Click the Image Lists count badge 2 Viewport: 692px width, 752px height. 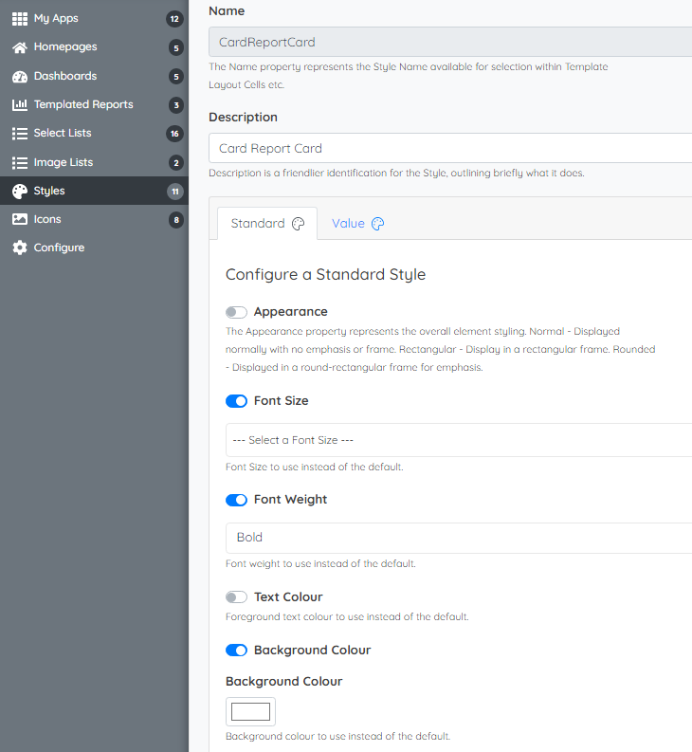176,163
